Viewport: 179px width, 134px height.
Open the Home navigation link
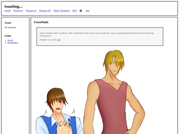pyautogui.click(x=8, y=11)
